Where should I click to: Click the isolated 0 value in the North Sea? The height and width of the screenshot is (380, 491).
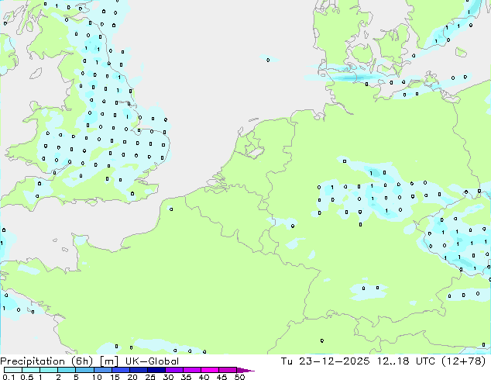tap(268, 60)
